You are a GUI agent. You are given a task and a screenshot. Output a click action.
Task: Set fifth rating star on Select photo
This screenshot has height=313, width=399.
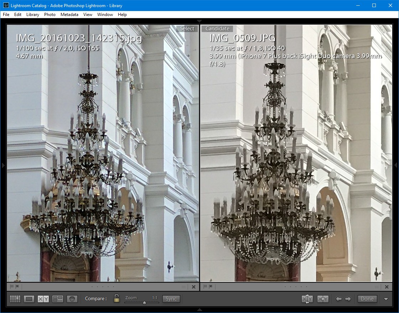pos(114,287)
